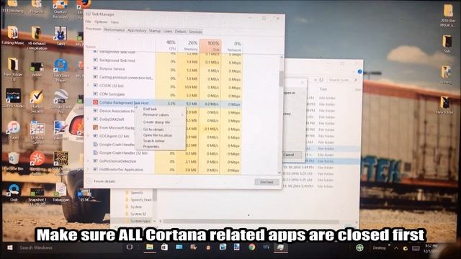Open Task Manager taskbar icon
The width and height of the screenshot is (461, 259).
point(281,247)
